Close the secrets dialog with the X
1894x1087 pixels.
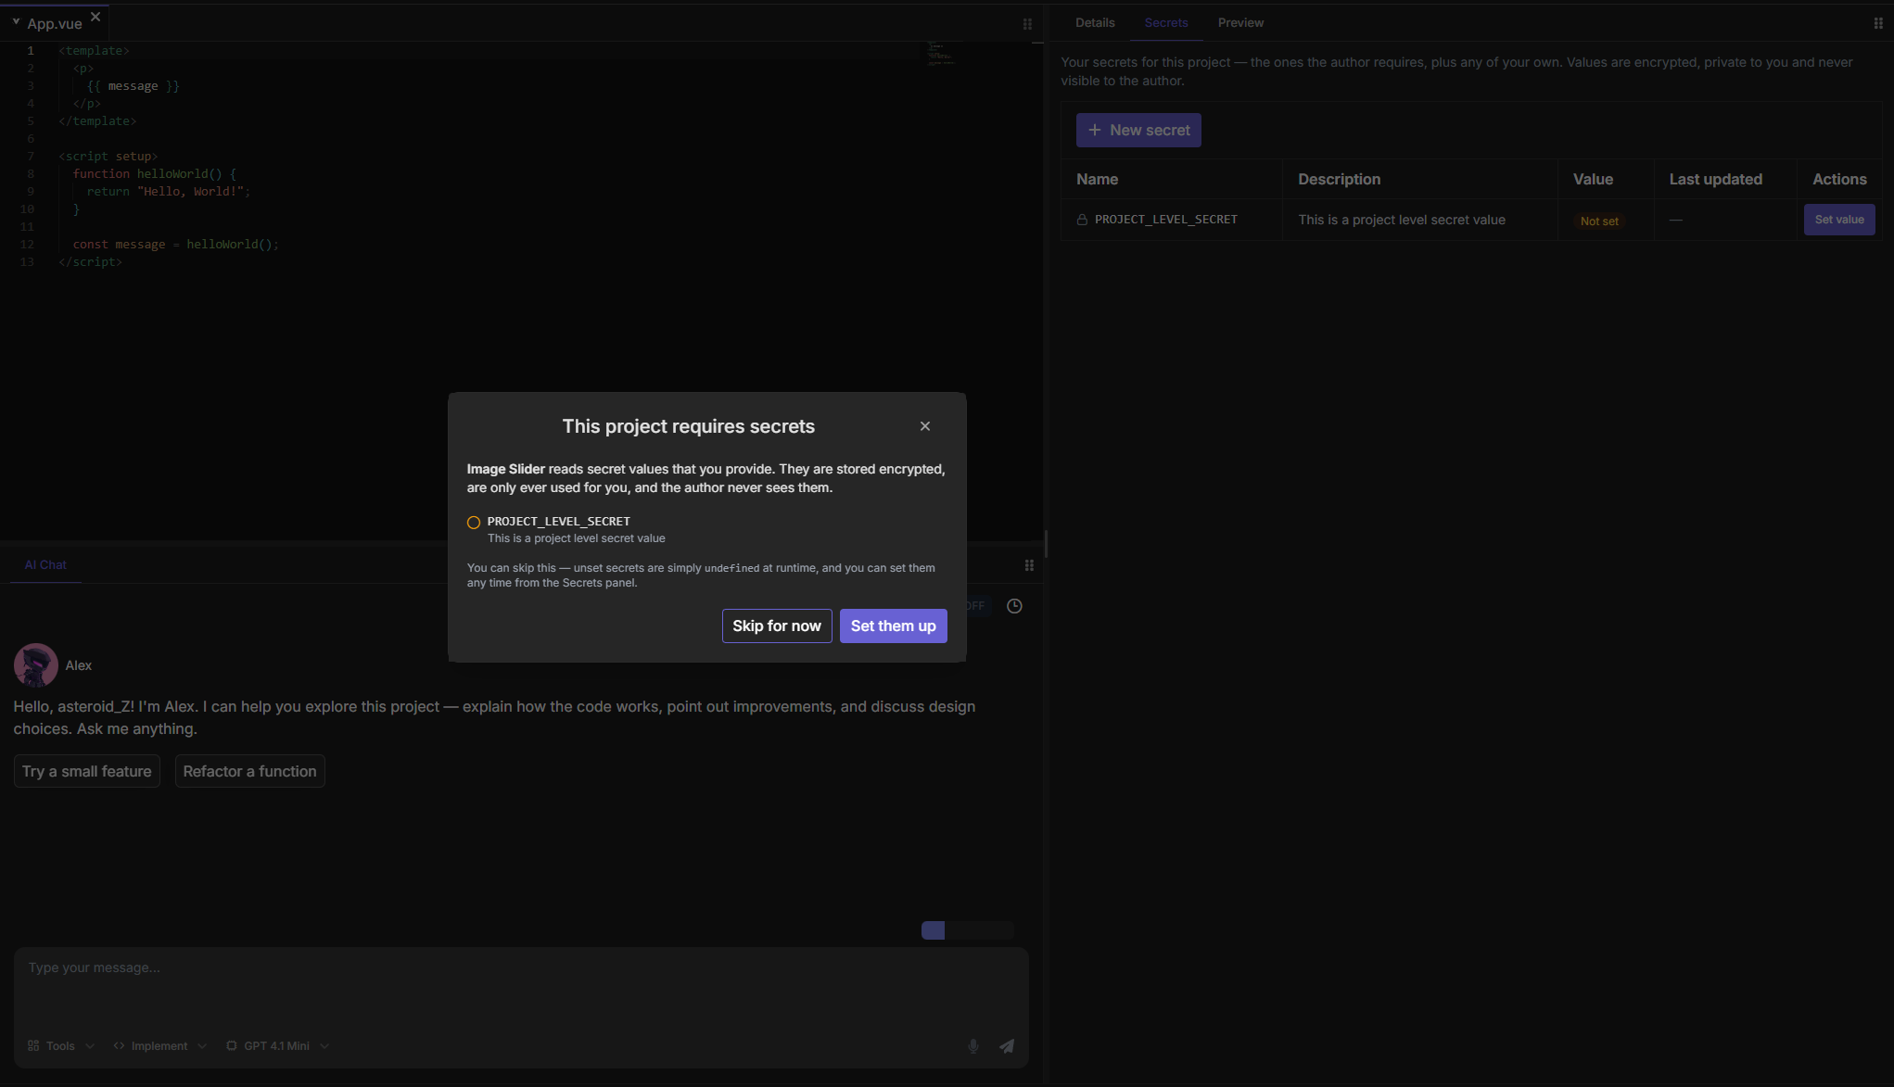click(924, 426)
